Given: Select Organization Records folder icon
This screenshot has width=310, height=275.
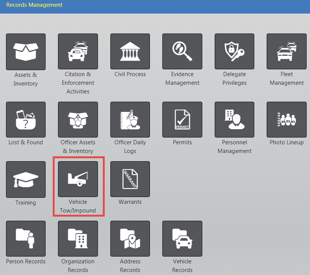Looking at the screenshot, I should pyautogui.click(x=78, y=239).
